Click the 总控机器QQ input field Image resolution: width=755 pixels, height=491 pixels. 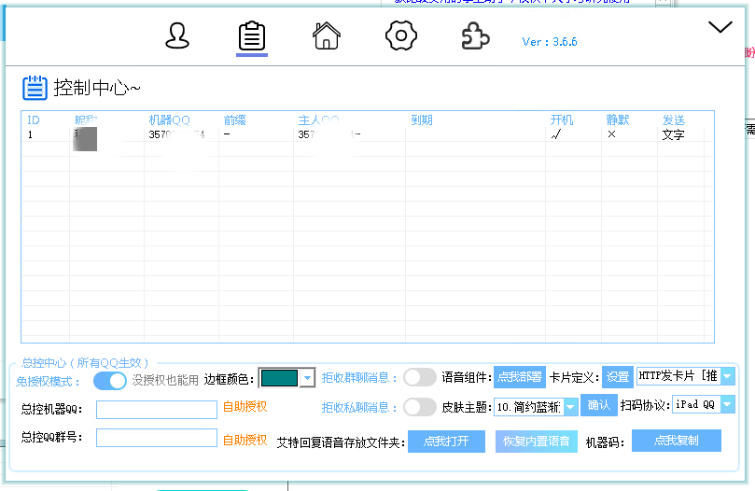[x=156, y=409]
